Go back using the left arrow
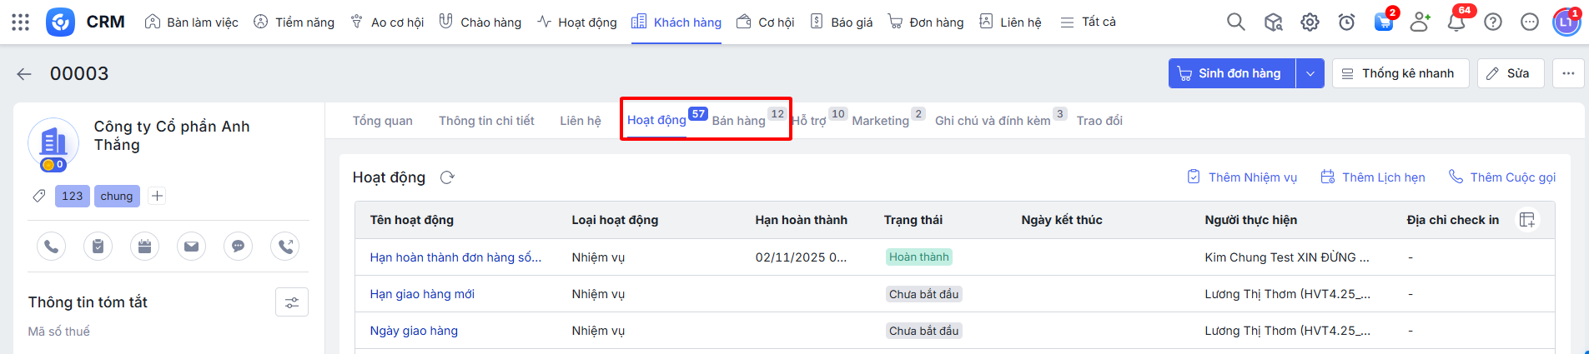The height and width of the screenshot is (354, 1589). (x=24, y=74)
